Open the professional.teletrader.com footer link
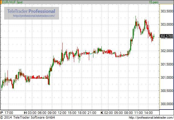Screen dimensions: 174x120 151,118
